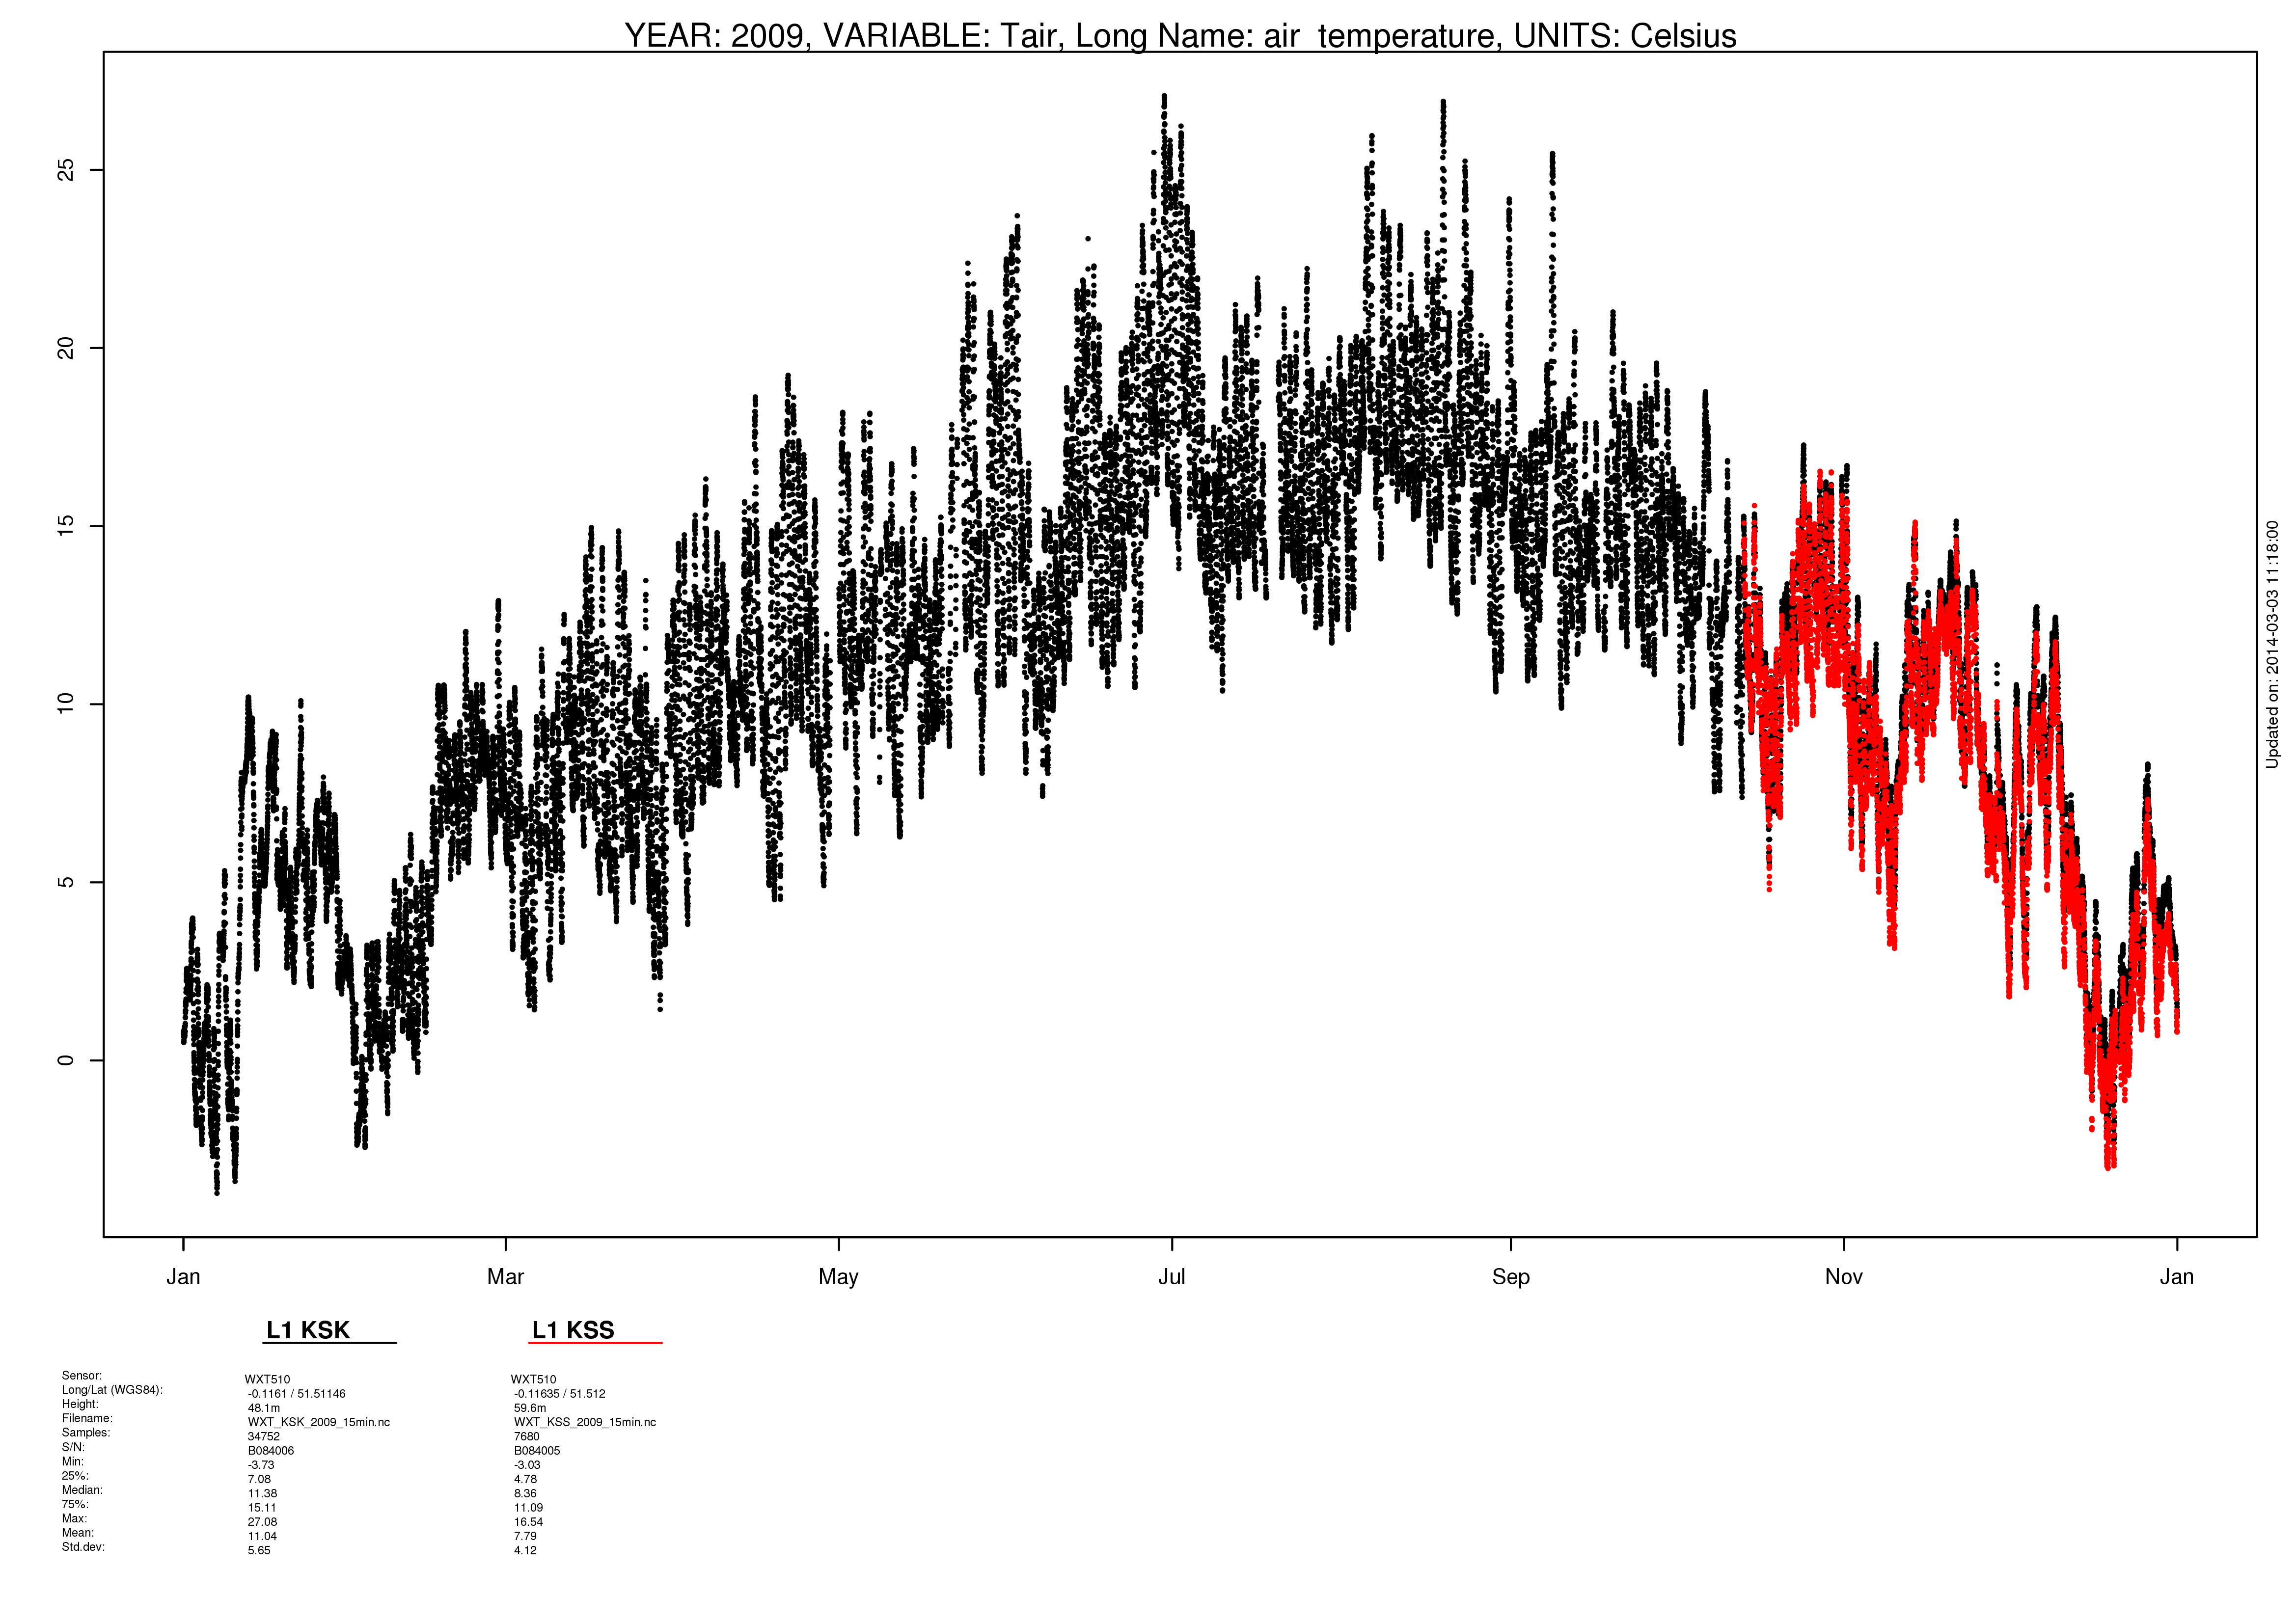
Task: Click the y-axis label 5
Action: pos(66,882)
